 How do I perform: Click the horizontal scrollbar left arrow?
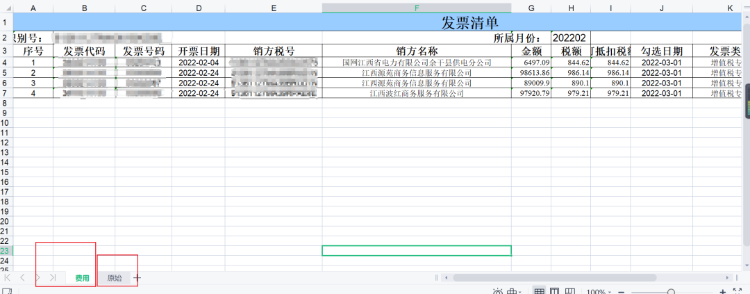coord(446,277)
